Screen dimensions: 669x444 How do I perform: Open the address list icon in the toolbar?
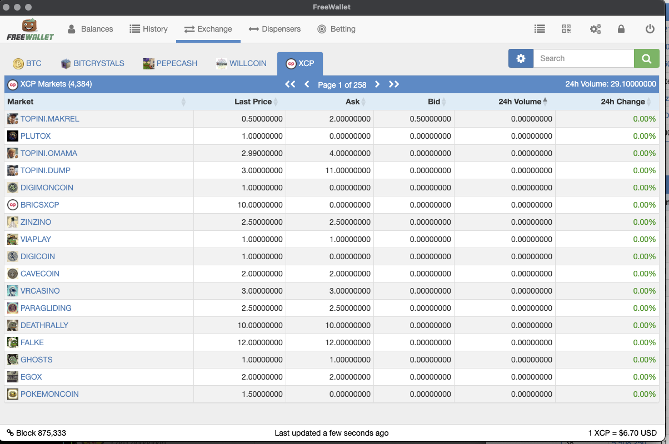coord(539,29)
